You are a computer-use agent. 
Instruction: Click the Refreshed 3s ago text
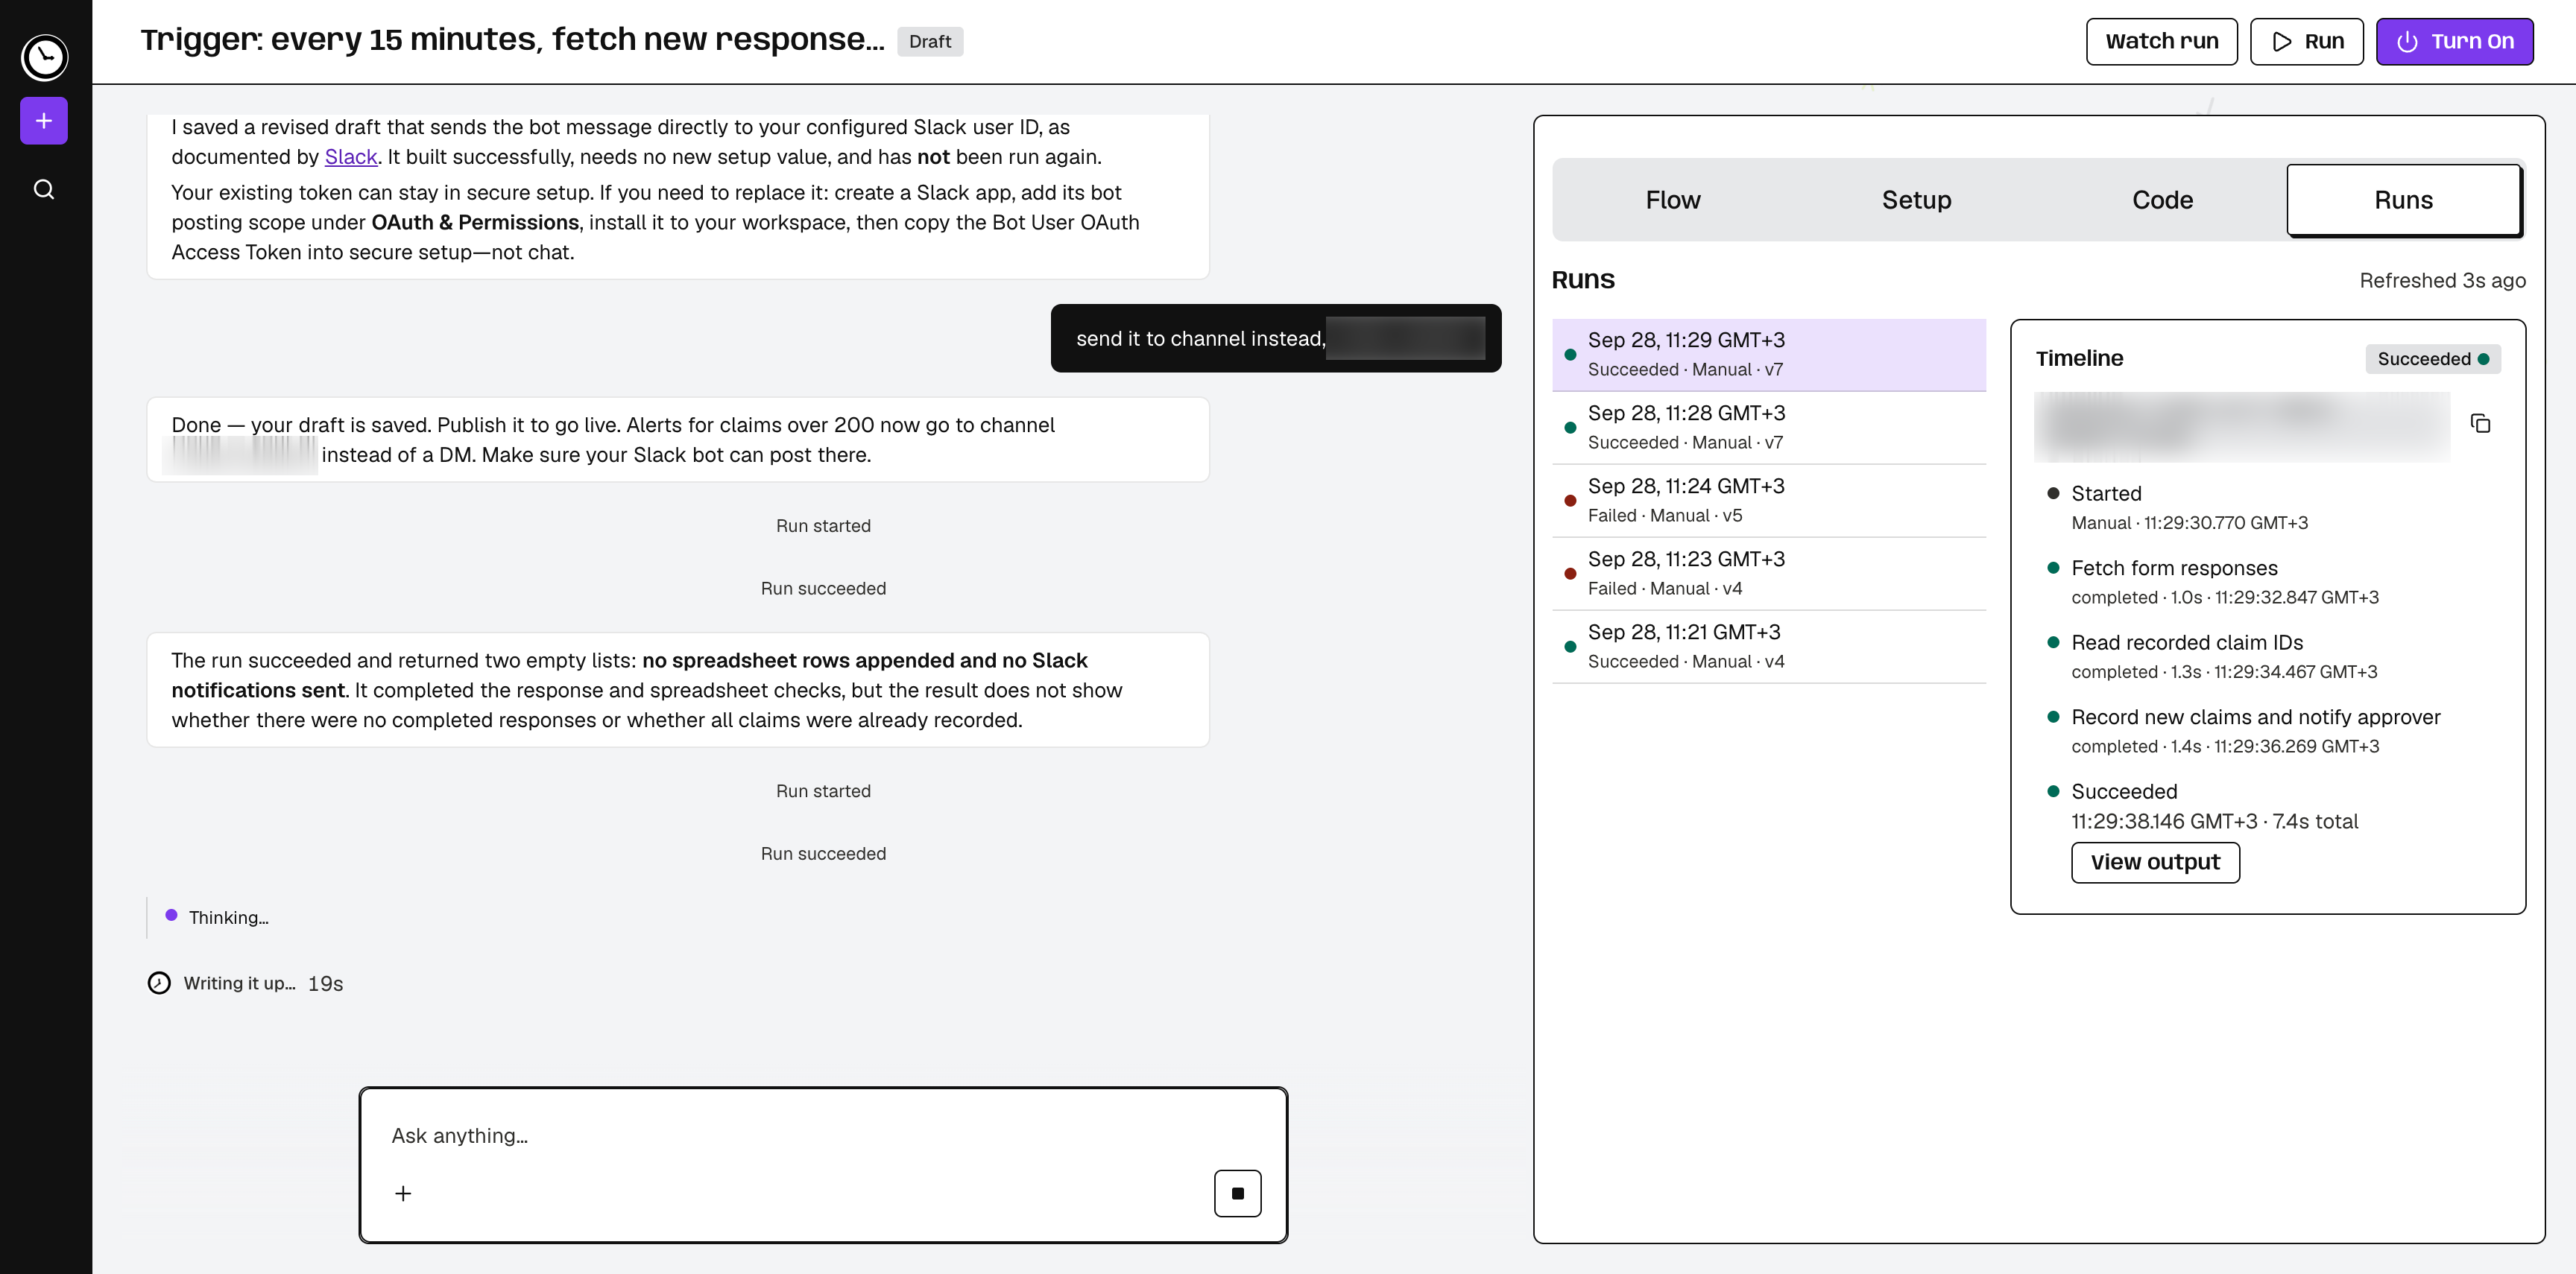tap(2442, 281)
